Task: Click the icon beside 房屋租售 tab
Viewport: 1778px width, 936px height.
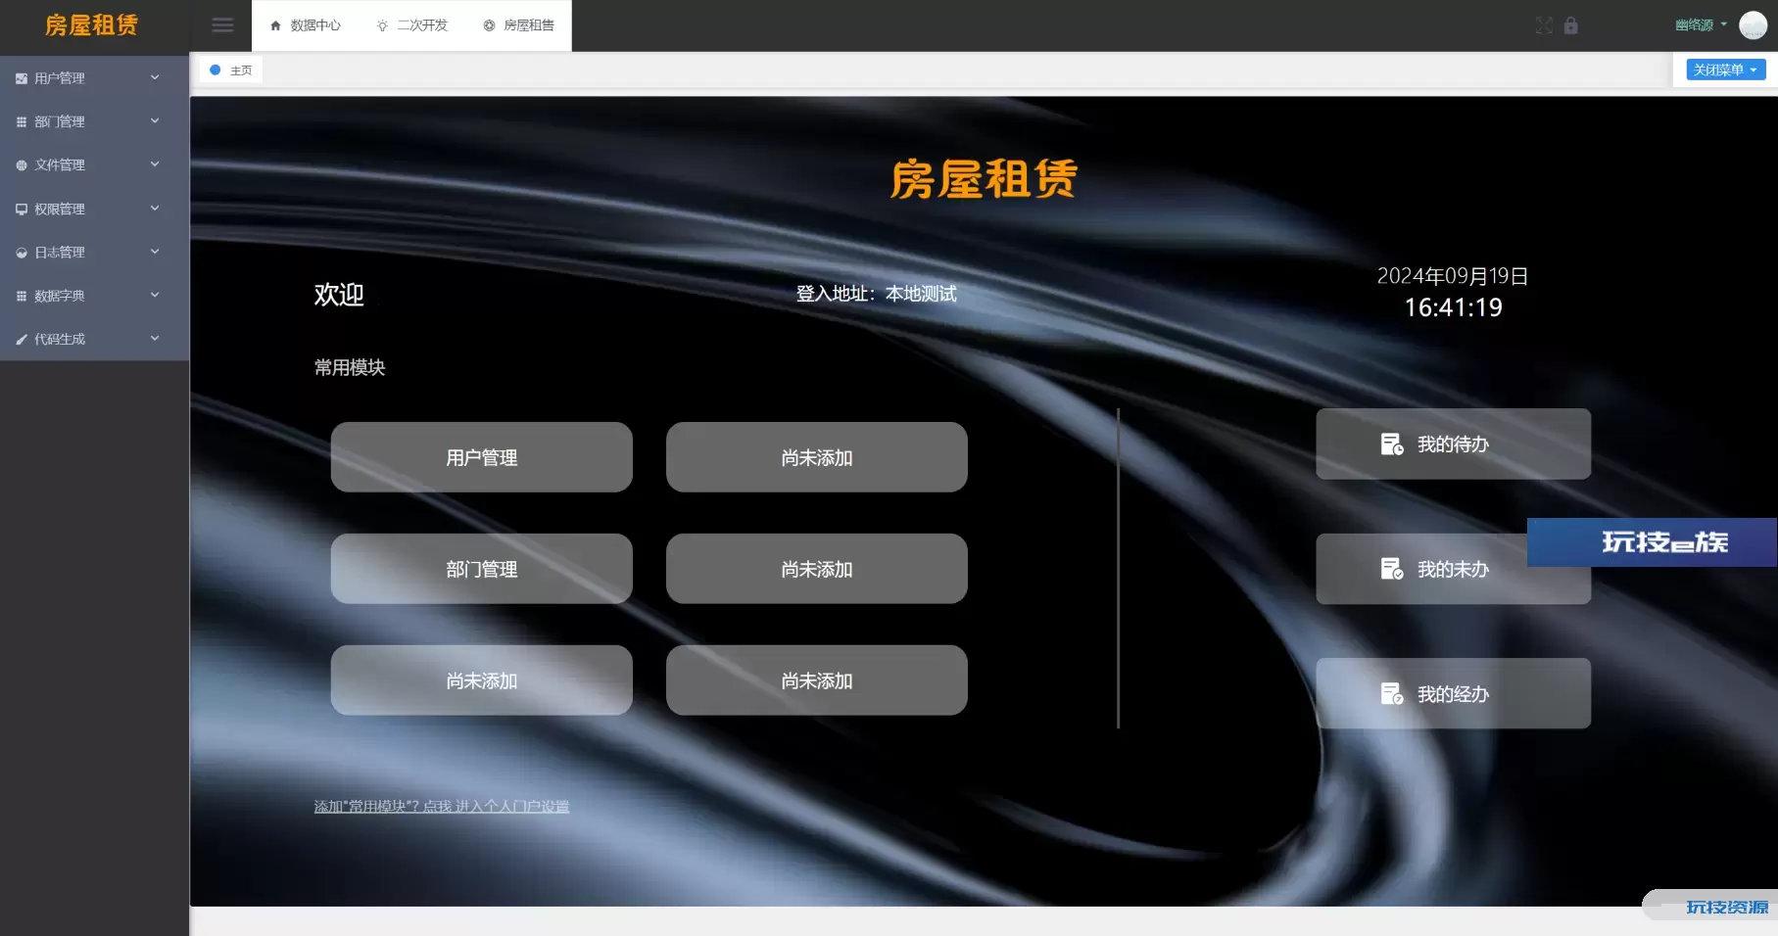Action: click(x=489, y=25)
